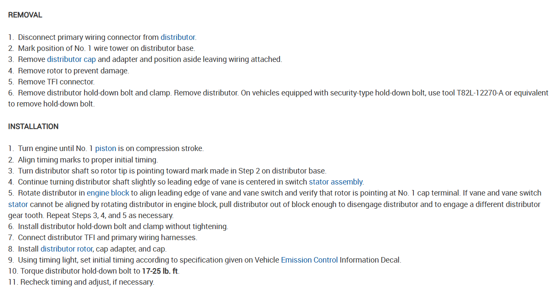Click the "Turn engine until No. 1" step text
The height and width of the screenshot is (305, 554).
click(x=55, y=148)
